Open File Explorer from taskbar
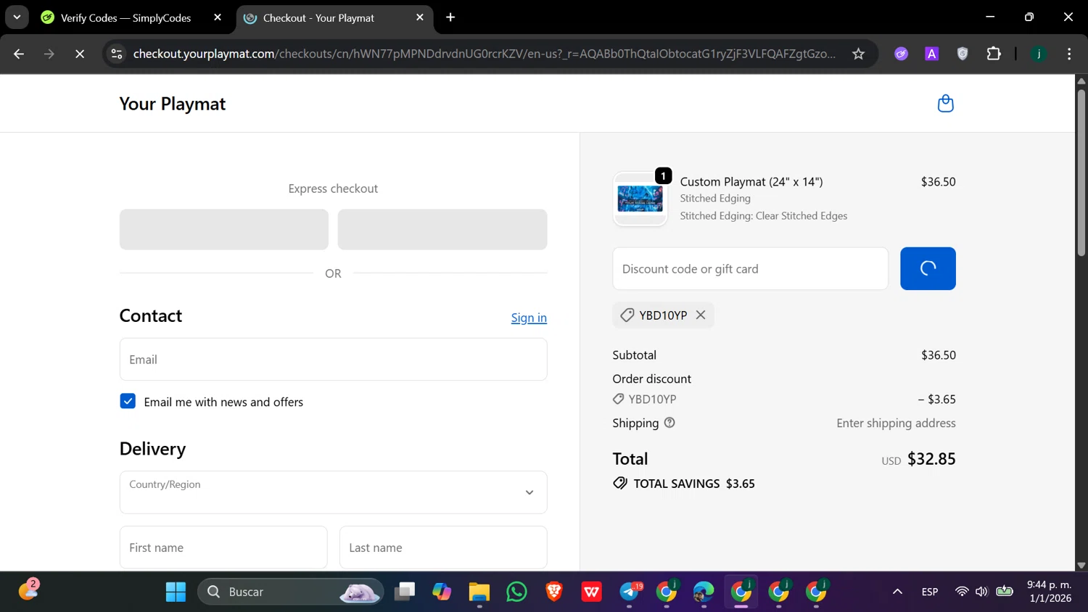Viewport: 1088px width, 612px height. (x=479, y=592)
